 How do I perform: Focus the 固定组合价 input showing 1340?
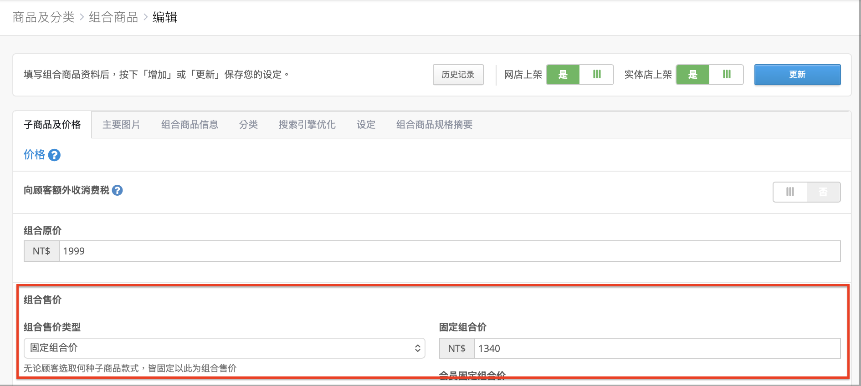[x=657, y=348]
